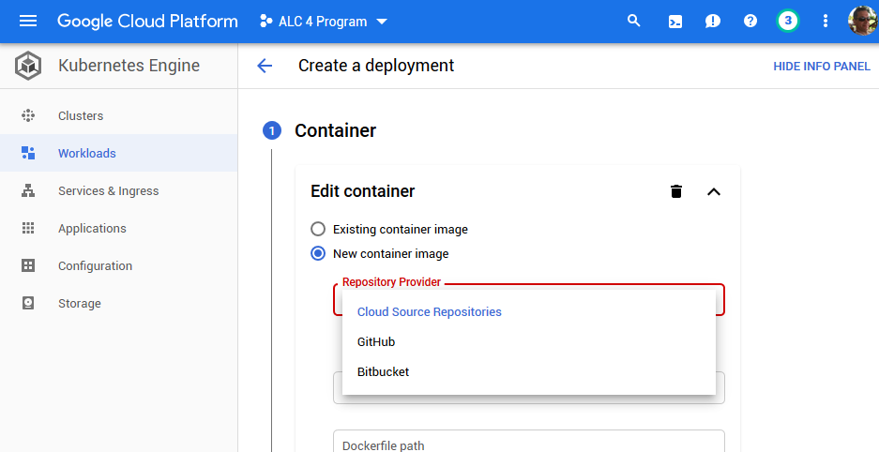Open notifications badge showing 3
Screen dimensions: 879x452
pyautogui.click(x=788, y=22)
